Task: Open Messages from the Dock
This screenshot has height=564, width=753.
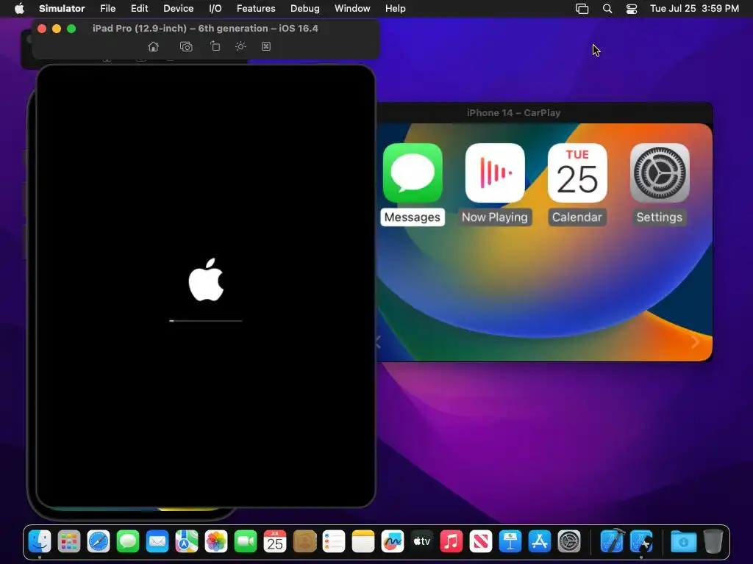Action: tap(128, 542)
